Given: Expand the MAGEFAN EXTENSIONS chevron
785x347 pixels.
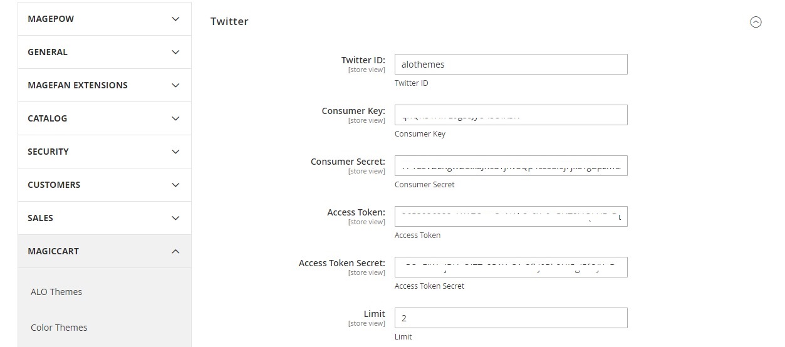Looking at the screenshot, I should coord(175,85).
